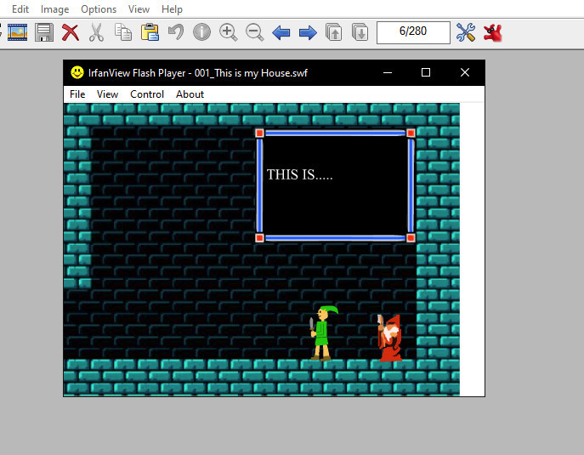This screenshot has width=584, height=455.
Task: Open Flash Player Control menu
Action: [x=147, y=94]
